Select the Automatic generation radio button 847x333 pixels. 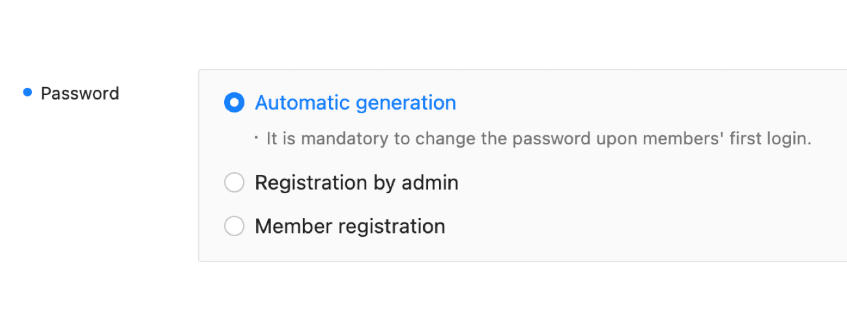point(234,103)
